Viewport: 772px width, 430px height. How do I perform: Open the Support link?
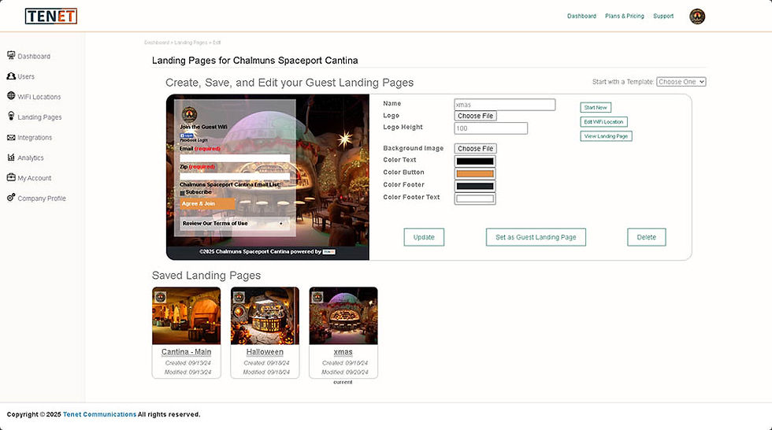pyautogui.click(x=663, y=17)
